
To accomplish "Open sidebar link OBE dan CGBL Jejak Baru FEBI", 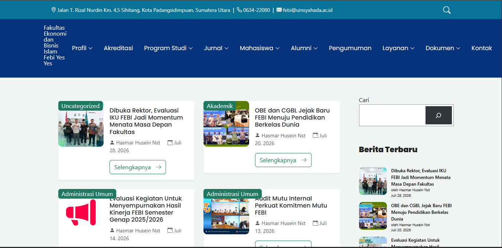I will 421,212.
